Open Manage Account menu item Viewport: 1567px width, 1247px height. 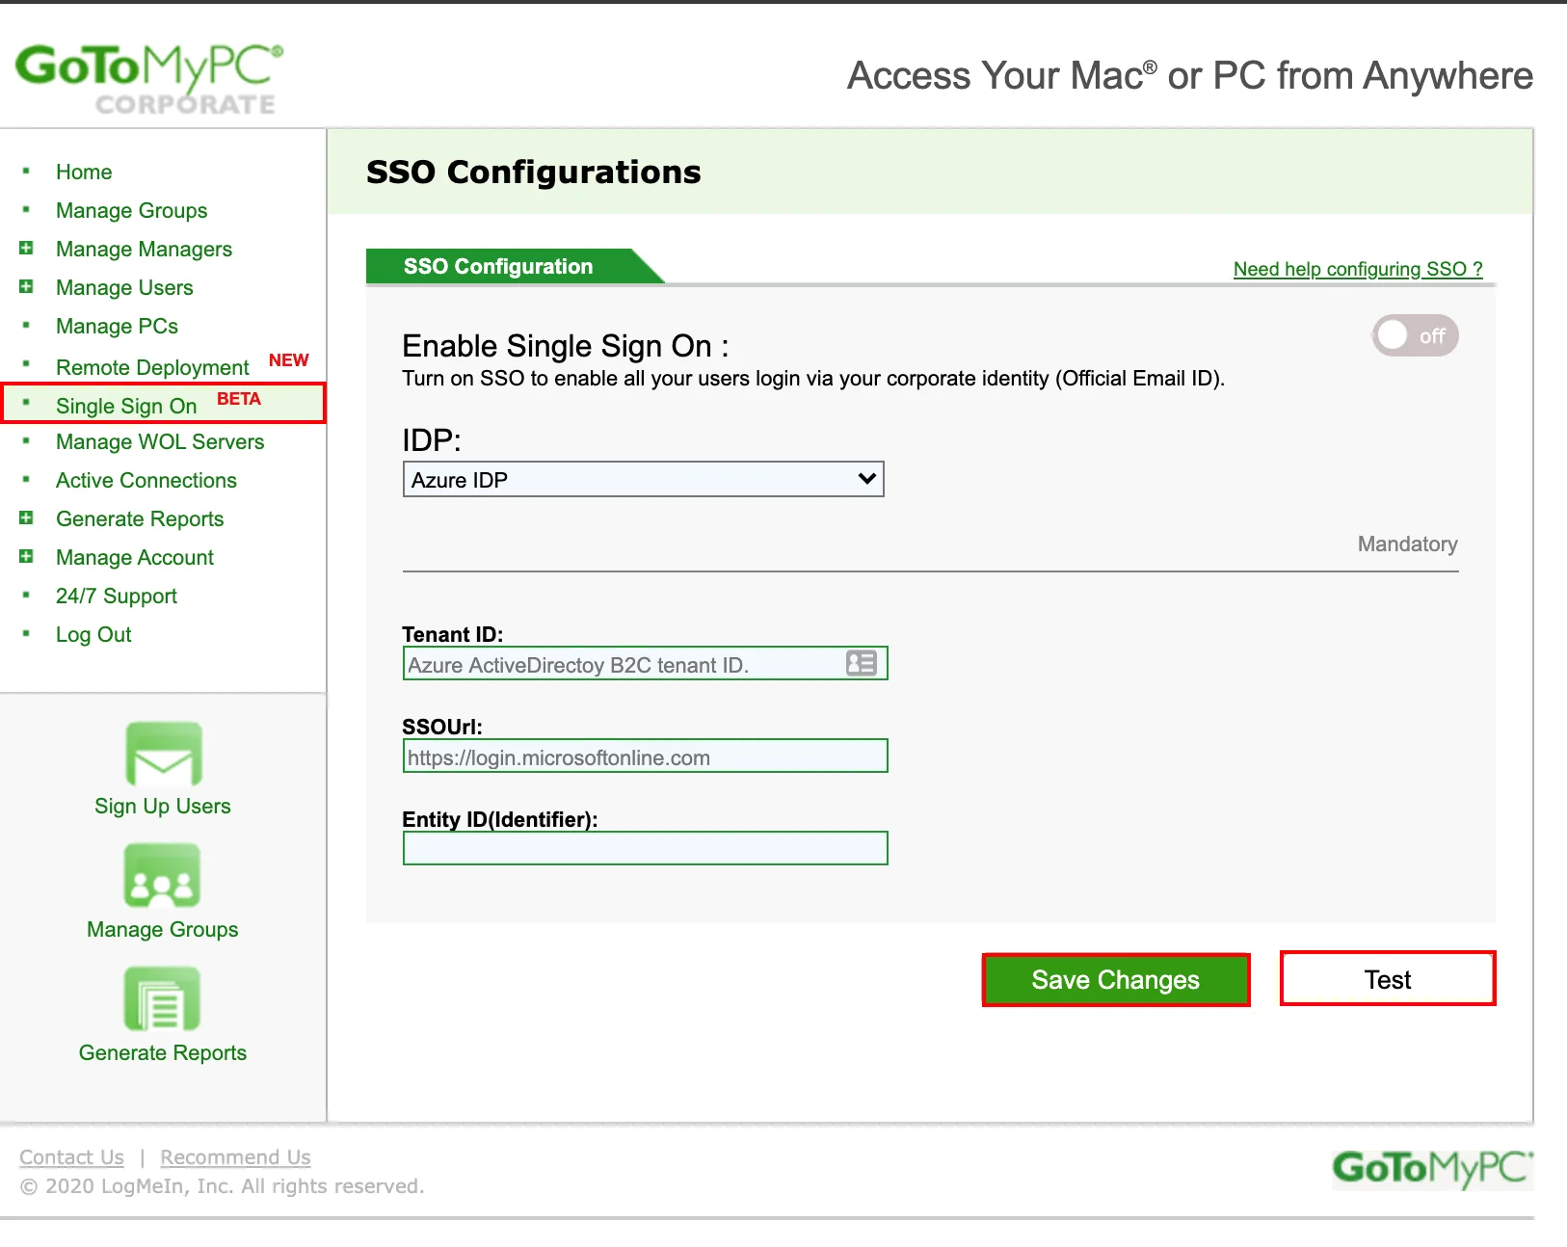(135, 557)
